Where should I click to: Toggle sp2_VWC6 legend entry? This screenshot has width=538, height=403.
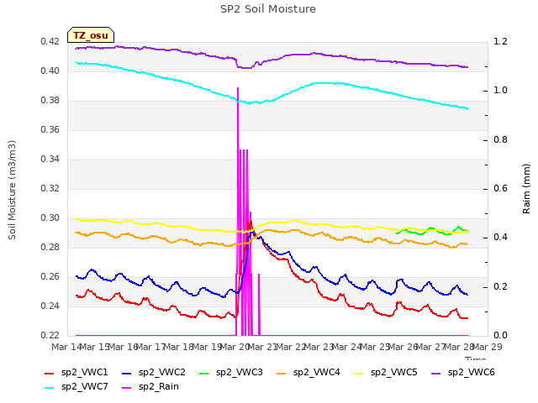click(463, 372)
